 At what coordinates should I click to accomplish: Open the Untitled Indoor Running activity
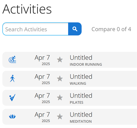point(81,58)
